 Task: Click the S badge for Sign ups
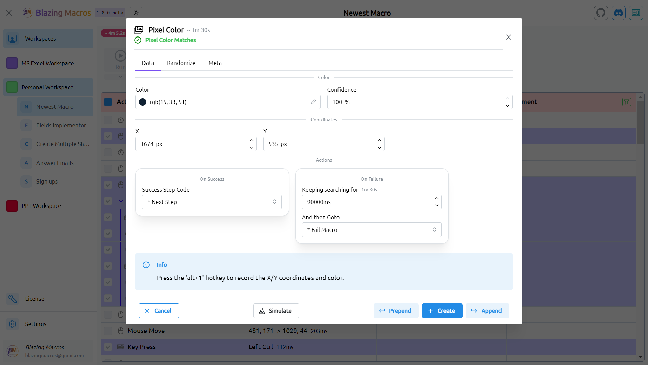pyautogui.click(x=26, y=181)
